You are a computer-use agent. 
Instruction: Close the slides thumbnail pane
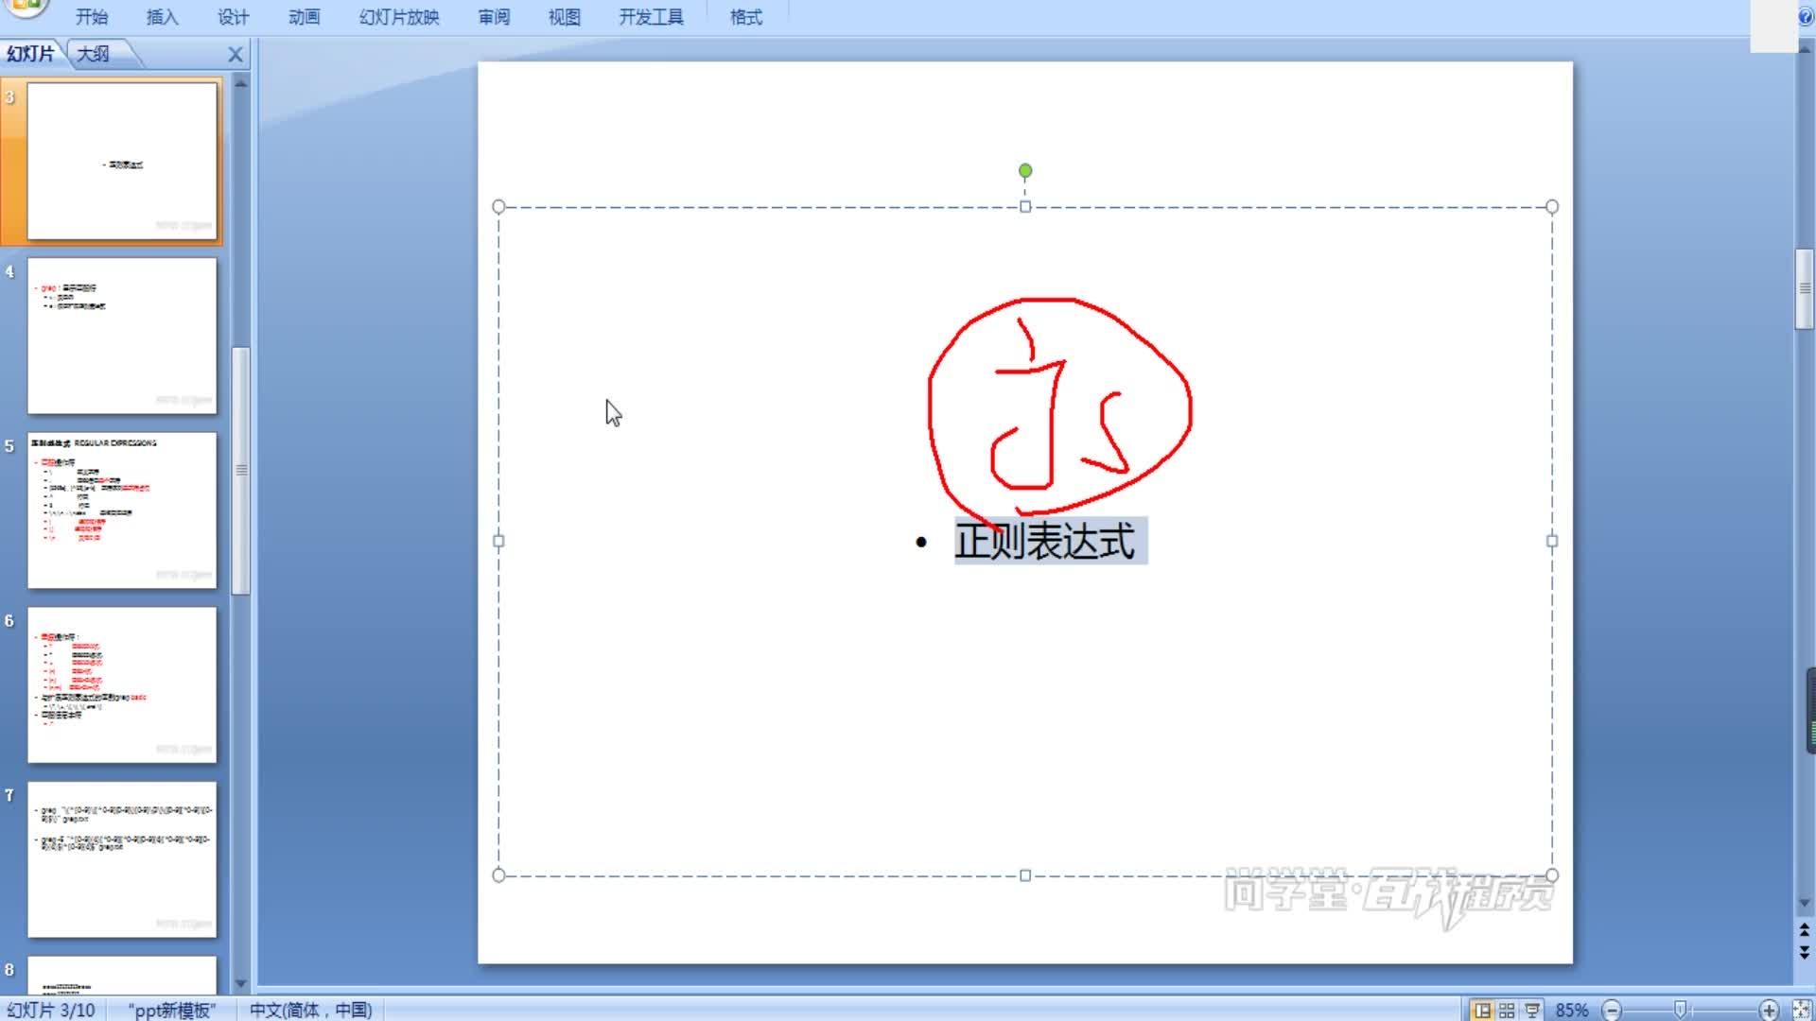(x=236, y=54)
